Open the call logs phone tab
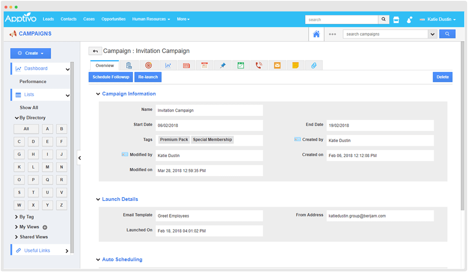470x273 pixels. click(259, 65)
